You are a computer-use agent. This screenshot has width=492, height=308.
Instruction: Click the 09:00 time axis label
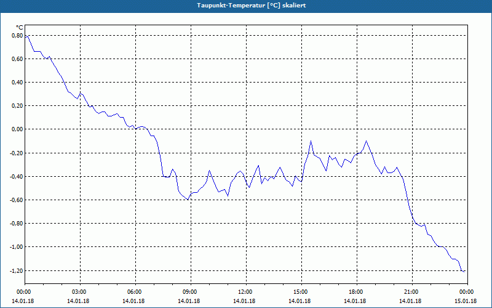(191, 292)
